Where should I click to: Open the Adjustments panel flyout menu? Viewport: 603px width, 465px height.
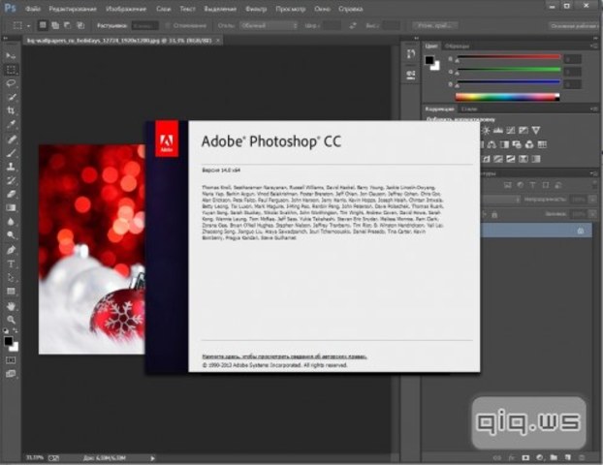pyautogui.click(x=594, y=109)
